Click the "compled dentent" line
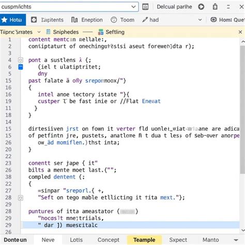245x245 pixels. tap(56, 177)
